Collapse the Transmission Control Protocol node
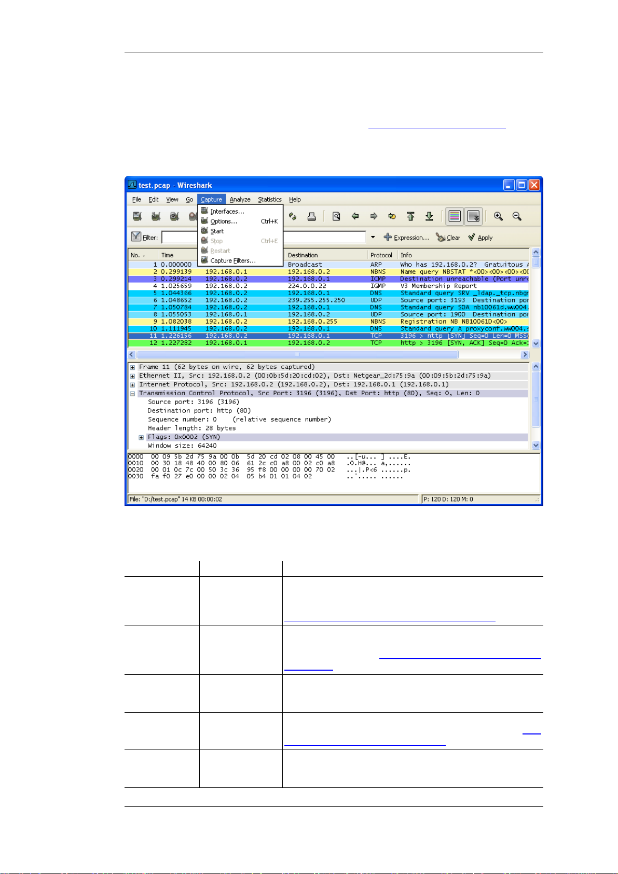This screenshot has height=874, width=618. 133,394
